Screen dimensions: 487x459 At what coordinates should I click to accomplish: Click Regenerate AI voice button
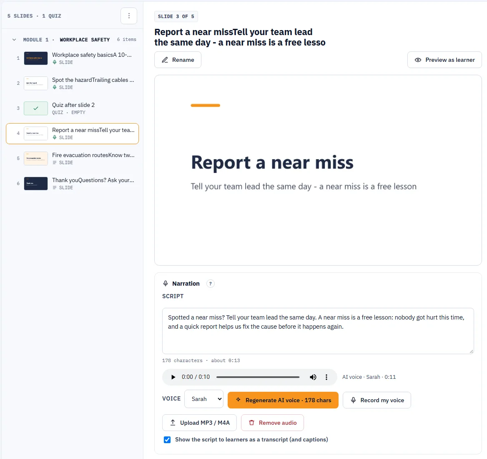283,400
